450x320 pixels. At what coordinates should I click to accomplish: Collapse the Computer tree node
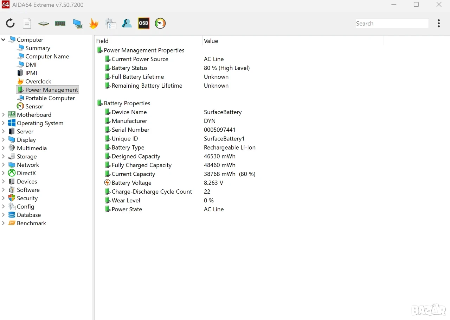4,40
